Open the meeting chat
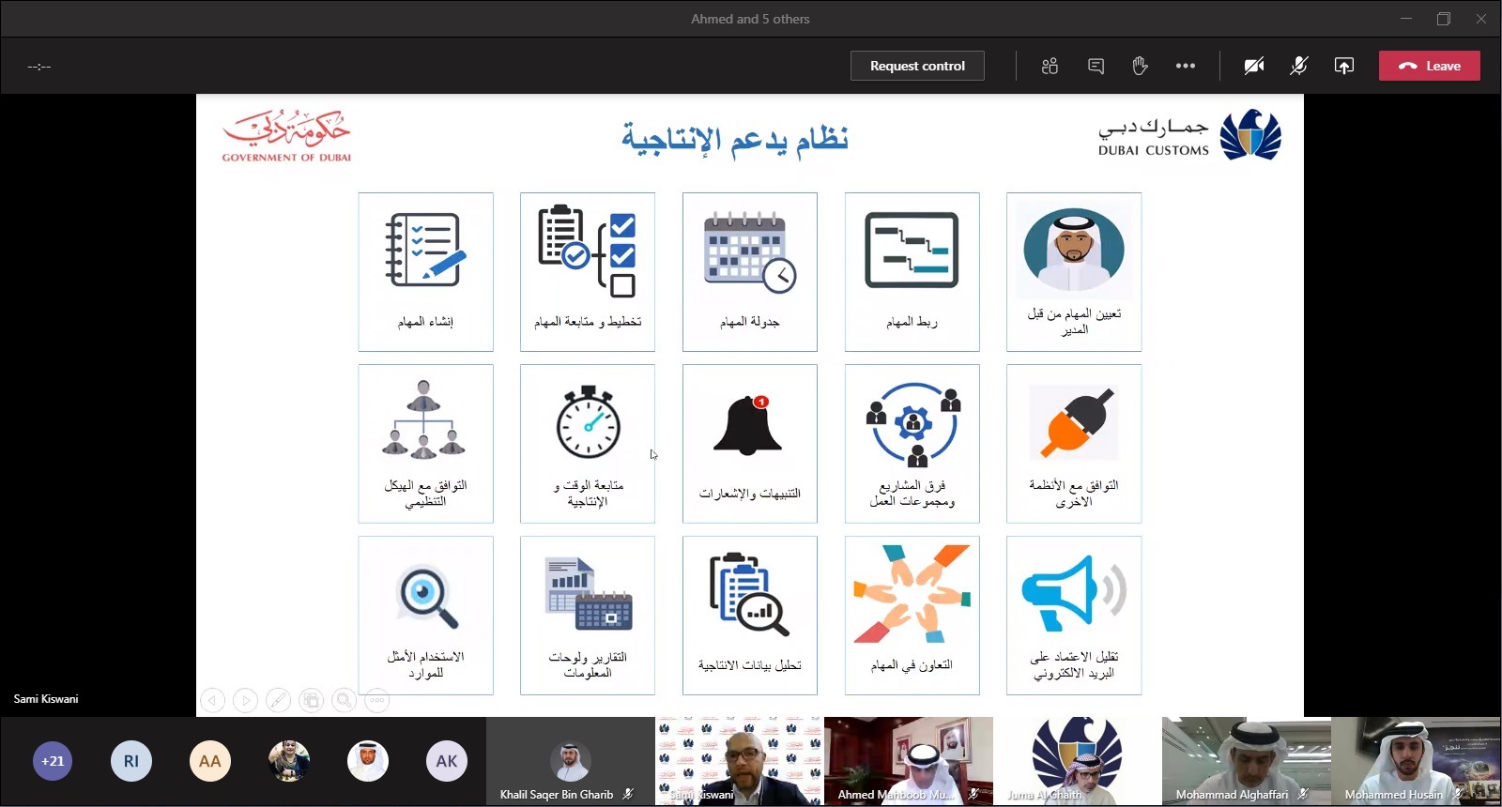This screenshot has height=807, width=1502. pos(1096,66)
